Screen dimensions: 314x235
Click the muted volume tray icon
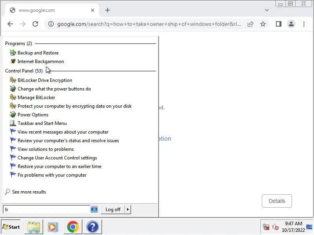(276, 227)
